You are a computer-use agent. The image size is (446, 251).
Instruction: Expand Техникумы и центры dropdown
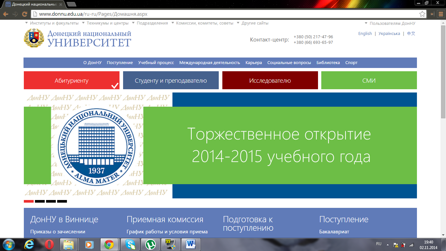[105, 23]
